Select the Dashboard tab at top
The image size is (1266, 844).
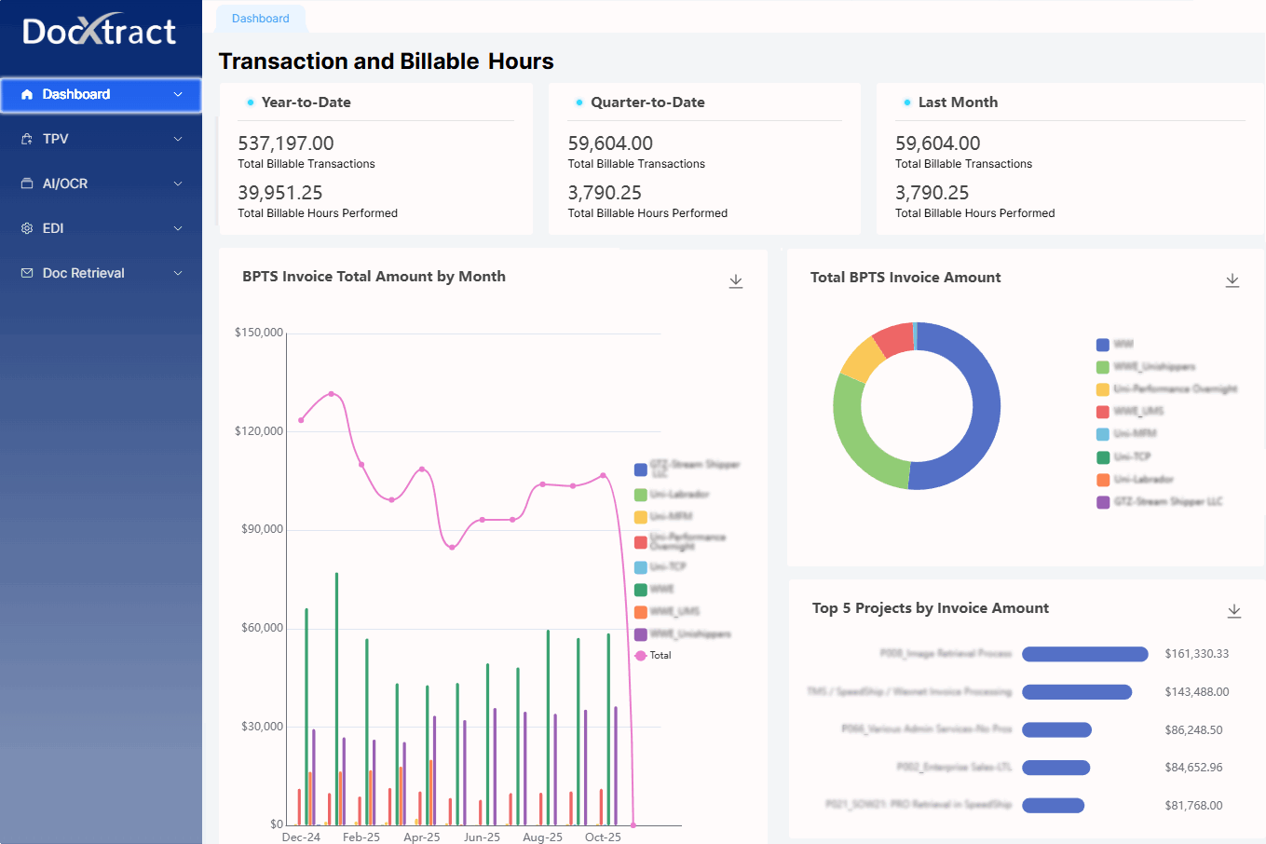260,19
